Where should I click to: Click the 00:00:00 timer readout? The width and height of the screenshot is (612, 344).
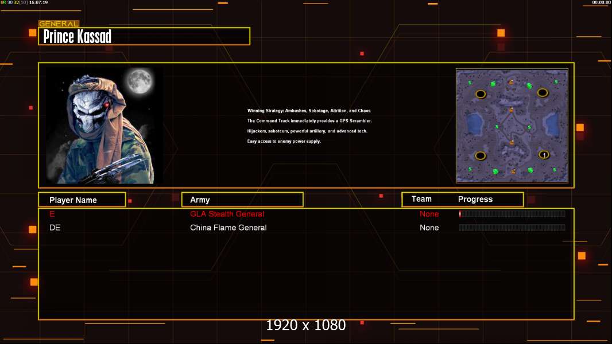click(601, 2)
